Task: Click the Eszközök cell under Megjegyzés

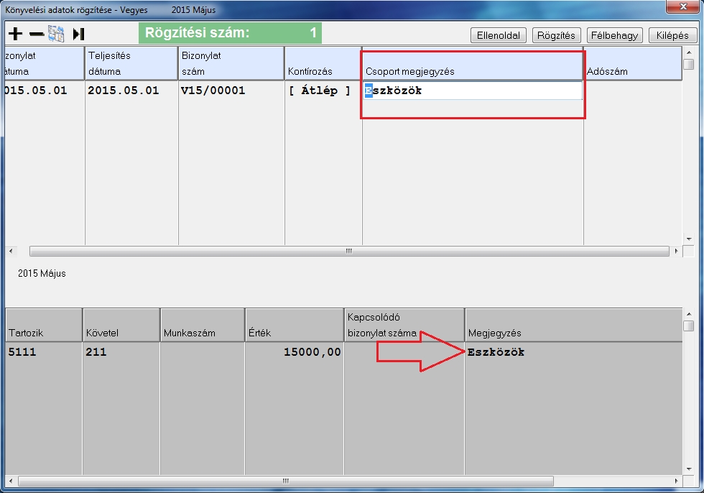Action: tap(496, 352)
